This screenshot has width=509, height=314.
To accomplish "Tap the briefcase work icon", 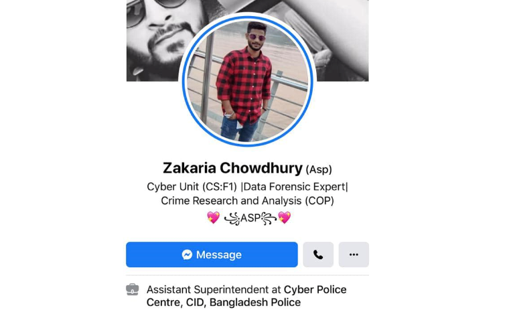I will 133,289.
